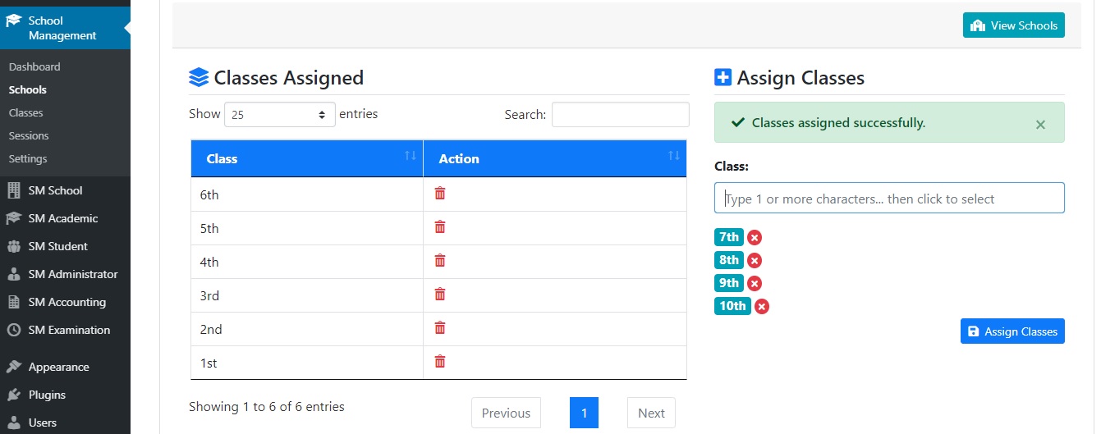Click the 6th class cell

tap(307, 194)
